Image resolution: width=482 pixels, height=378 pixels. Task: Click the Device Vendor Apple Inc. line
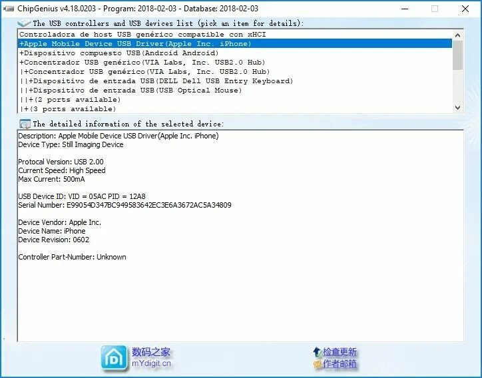click(x=60, y=222)
